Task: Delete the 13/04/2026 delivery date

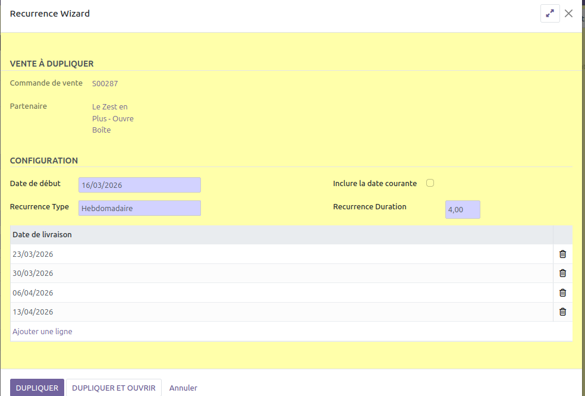Action: (562, 312)
